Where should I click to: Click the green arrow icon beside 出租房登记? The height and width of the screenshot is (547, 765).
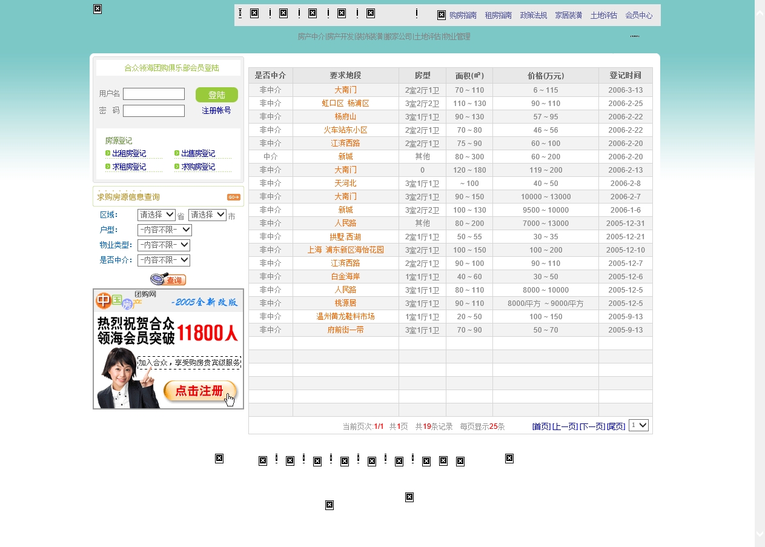click(x=108, y=153)
